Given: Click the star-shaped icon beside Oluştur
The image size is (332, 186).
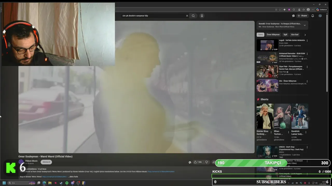Looking at the screenshot, I should [293, 16].
